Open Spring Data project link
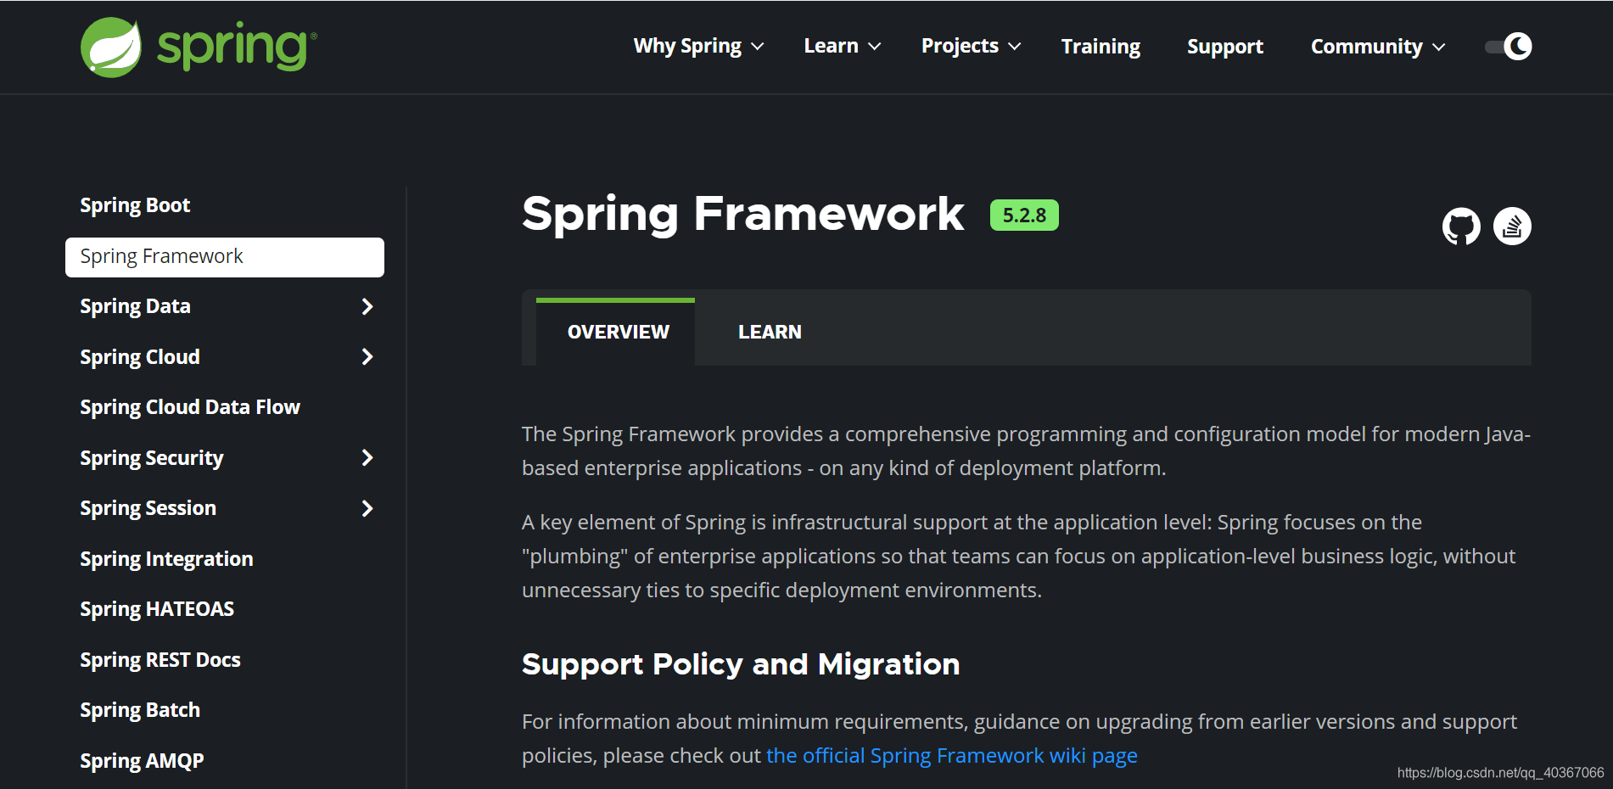 tap(135, 306)
